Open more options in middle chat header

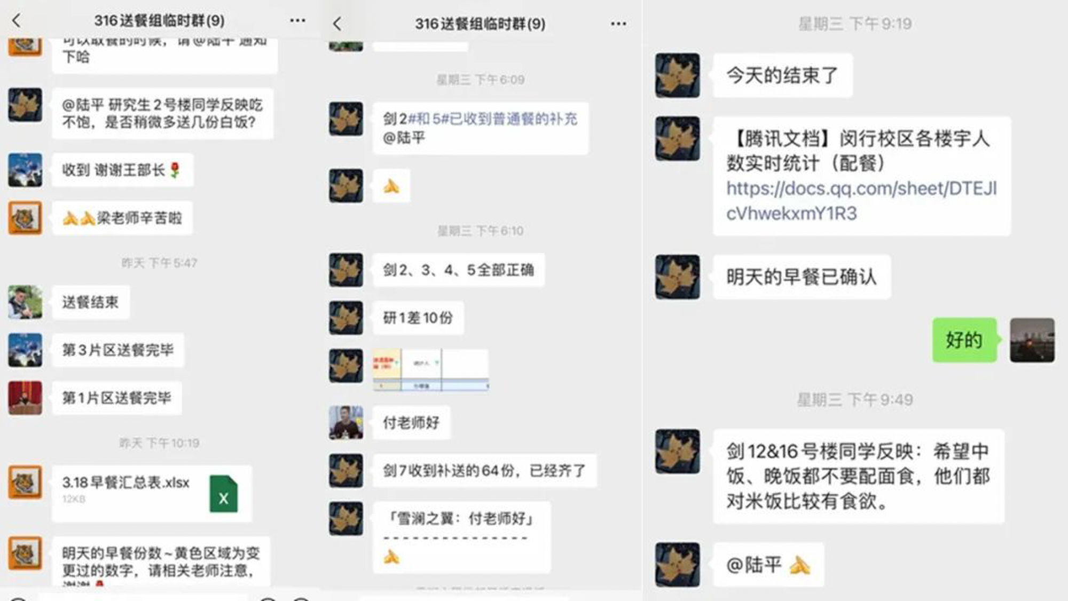click(x=618, y=23)
